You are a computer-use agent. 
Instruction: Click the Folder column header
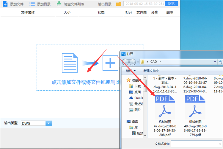pos(142,13)
